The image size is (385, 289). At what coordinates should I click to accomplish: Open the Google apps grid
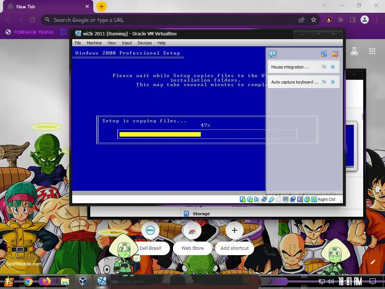[372, 51]
